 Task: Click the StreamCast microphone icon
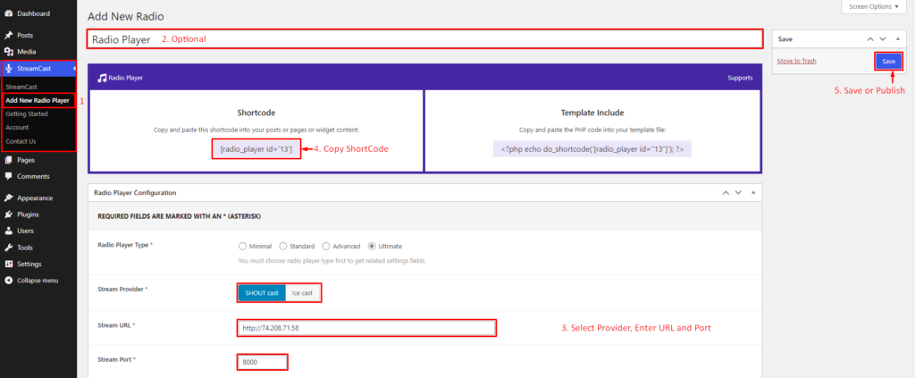tap(8, 69)
